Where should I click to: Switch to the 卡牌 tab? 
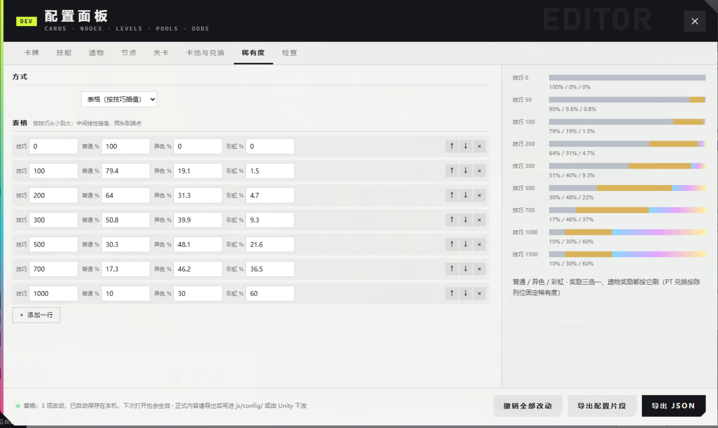tap(32, 53)
